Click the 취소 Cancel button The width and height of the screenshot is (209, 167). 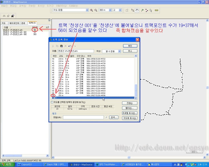pyautogui.click(x=130, y=51)
